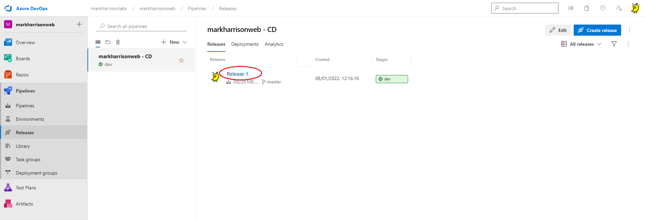Open Library in the Pipelines sidebar
Viewport: 646px width, 220px height.
pyautogui.click(x=23, y=146)
